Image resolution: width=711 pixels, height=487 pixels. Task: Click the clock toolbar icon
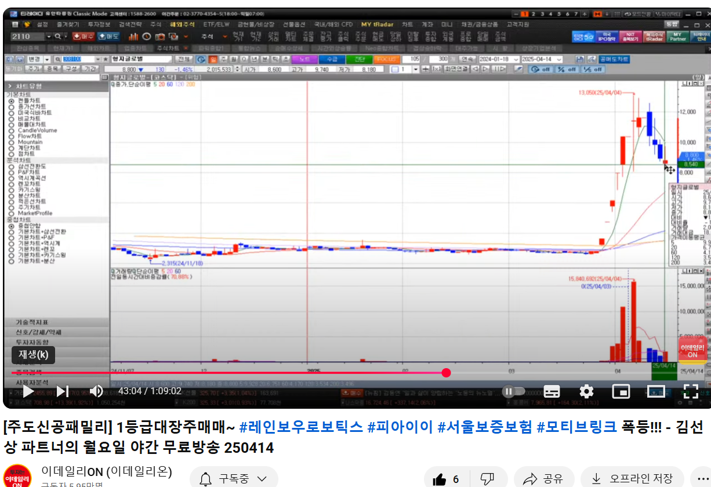[146, 36]
